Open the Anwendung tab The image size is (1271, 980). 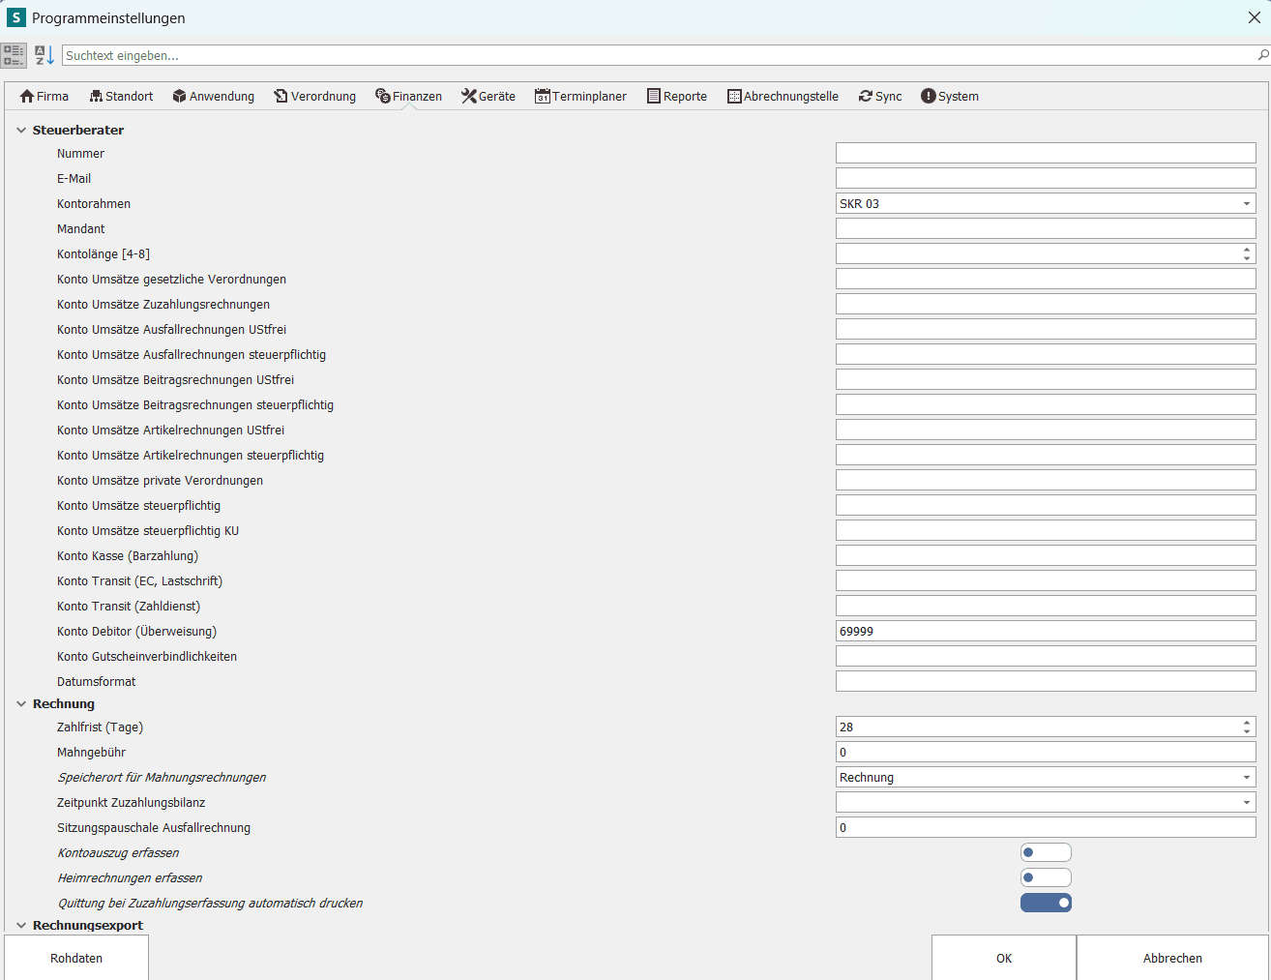214,96
